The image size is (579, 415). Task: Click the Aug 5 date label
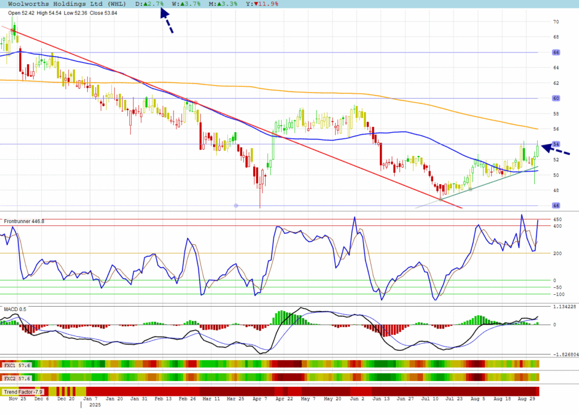pyautogui.click(x=478, y=399)
